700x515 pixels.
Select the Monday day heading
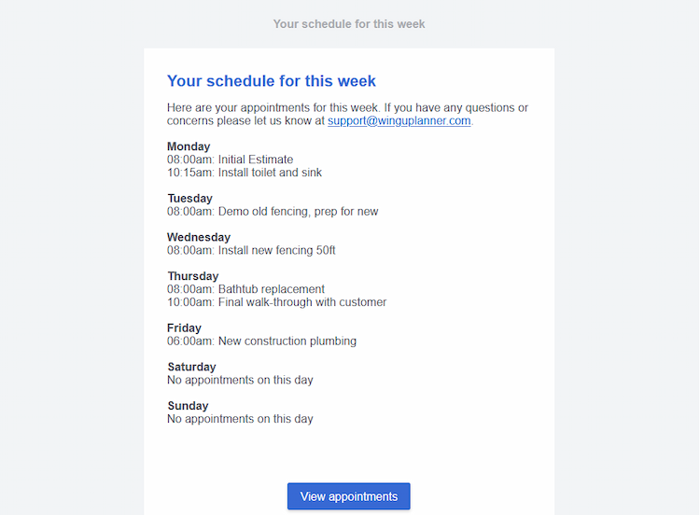pos(189,146)
